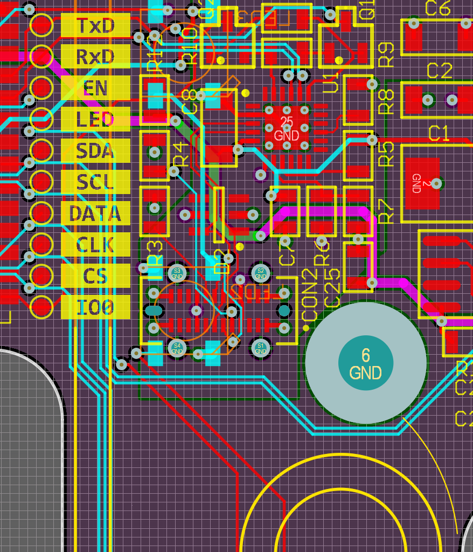Image resolution: width=473 pixels, height=552 pixels.
Task: Select the DATA silkscreen label
Action: (x=95, y=213)
